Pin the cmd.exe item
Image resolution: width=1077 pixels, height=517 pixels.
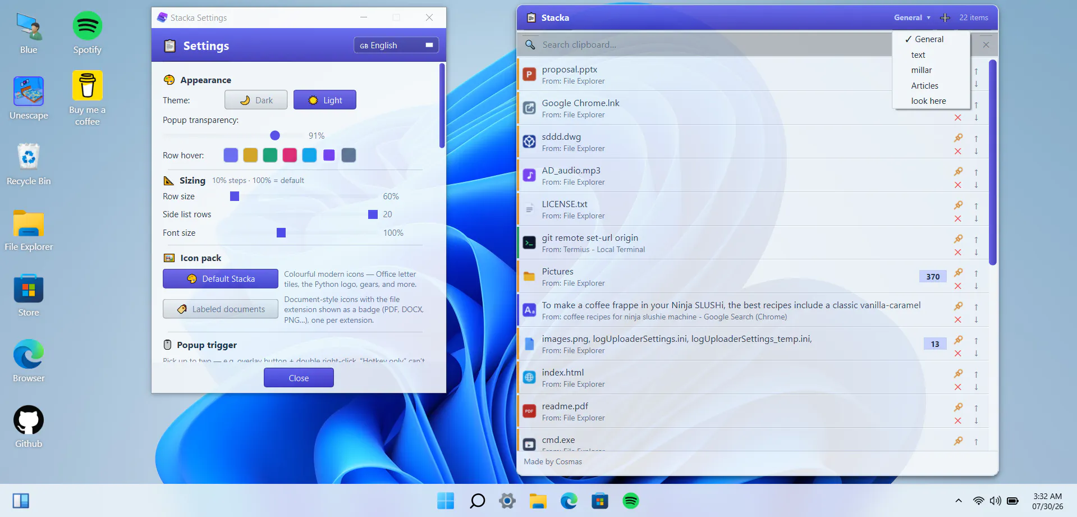point(958,441)
